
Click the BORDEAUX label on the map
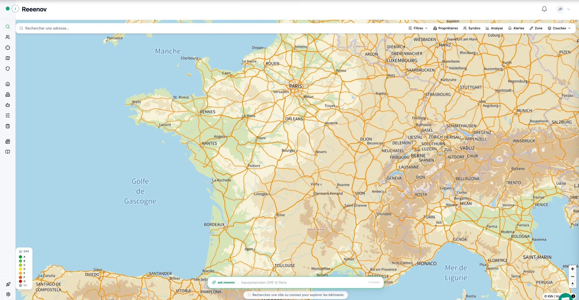click(x=214, y=225)
